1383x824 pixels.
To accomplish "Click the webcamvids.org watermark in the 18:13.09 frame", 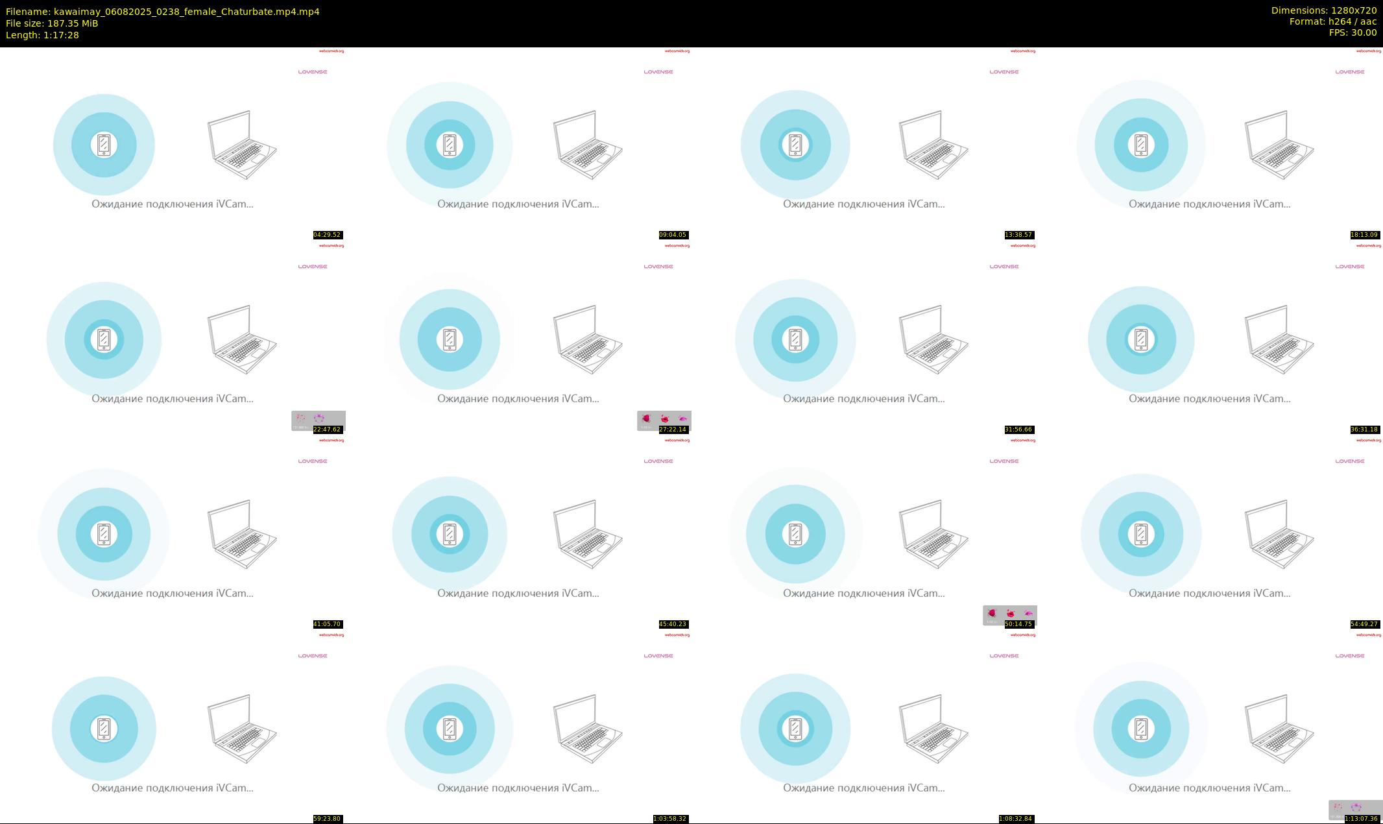I will (x=1369, y=51).
